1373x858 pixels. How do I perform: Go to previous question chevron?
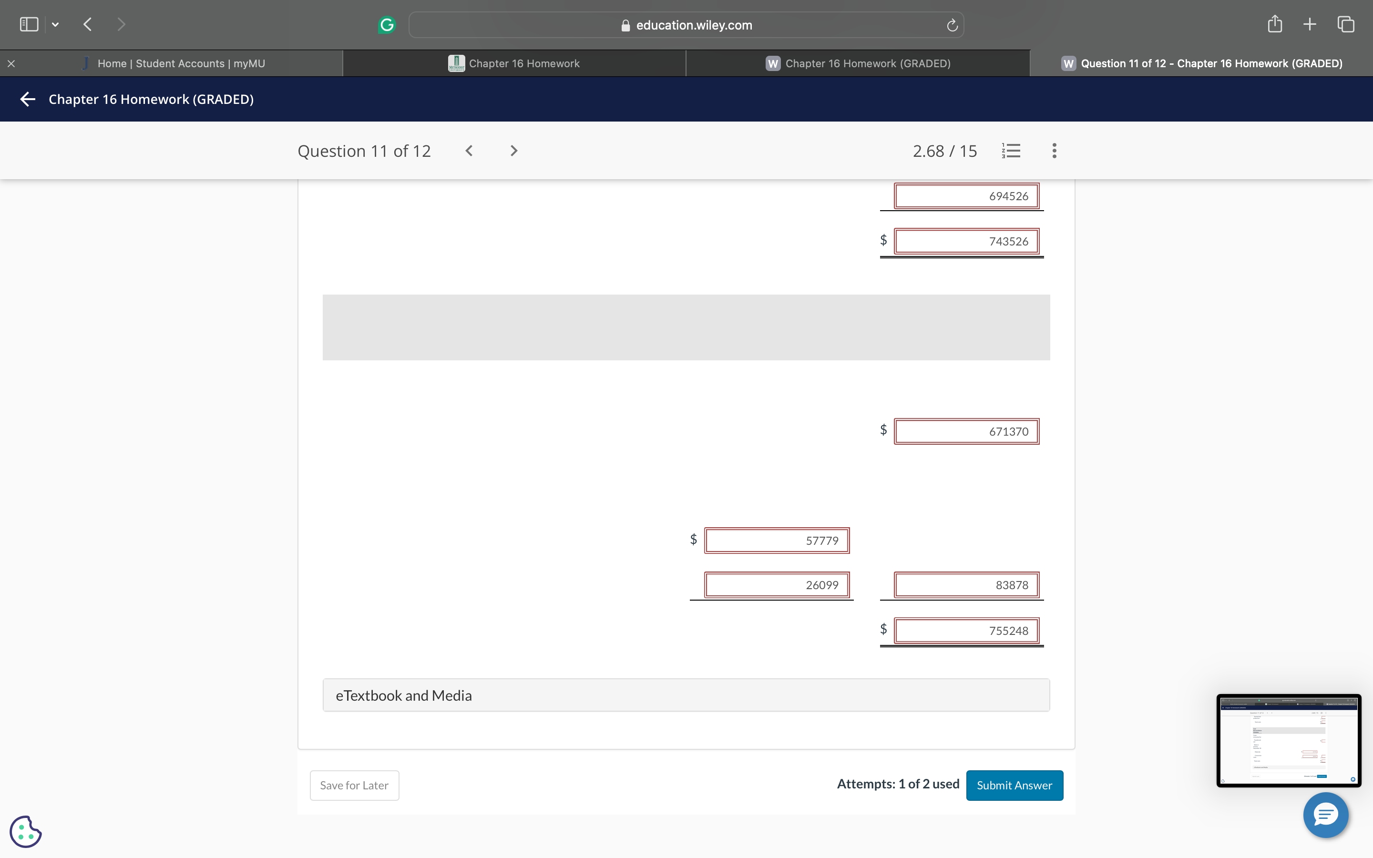tap(469, 151)
